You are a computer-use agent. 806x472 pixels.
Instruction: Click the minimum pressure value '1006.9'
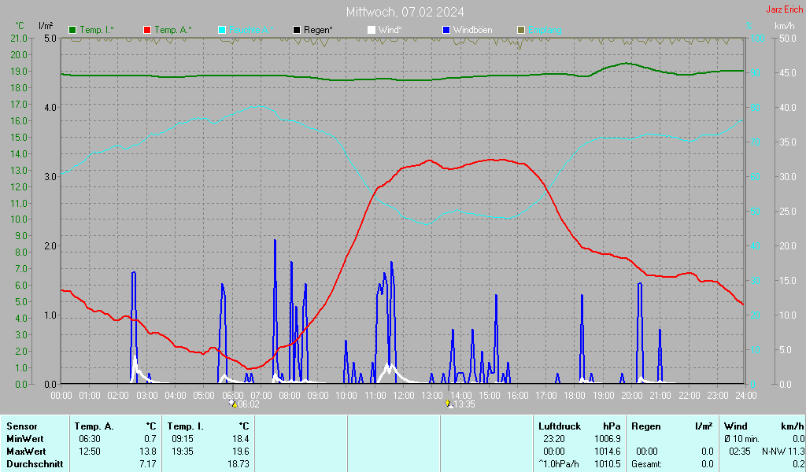click(x=607, y=439)
